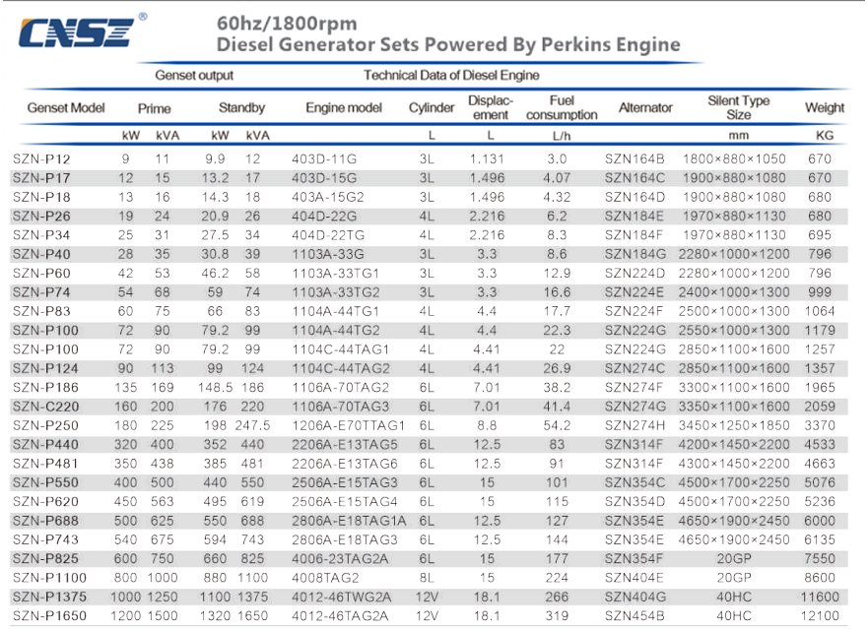Select the "SZN-P550" row label

pyautogui.click(x=45, y=483)
